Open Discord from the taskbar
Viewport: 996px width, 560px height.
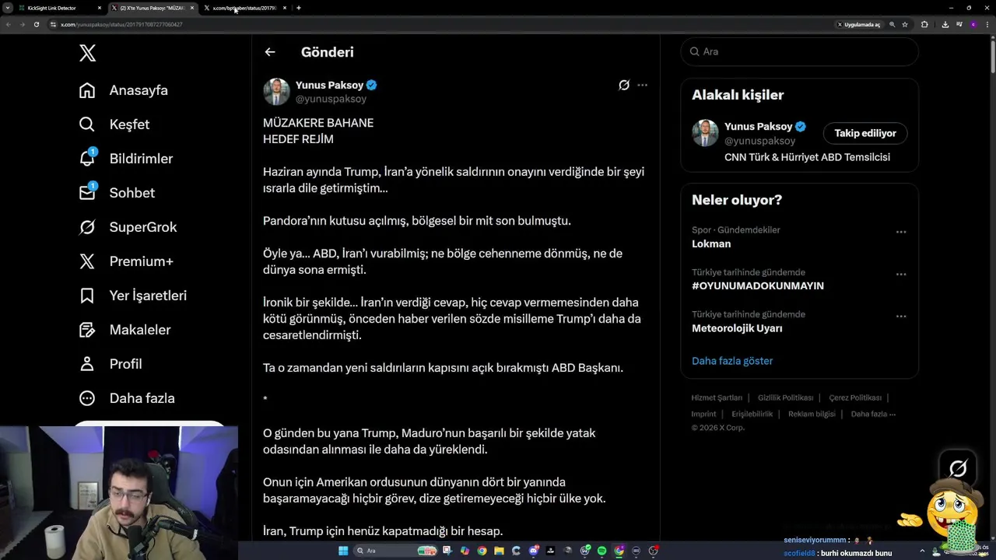click(x=534, y=551)
